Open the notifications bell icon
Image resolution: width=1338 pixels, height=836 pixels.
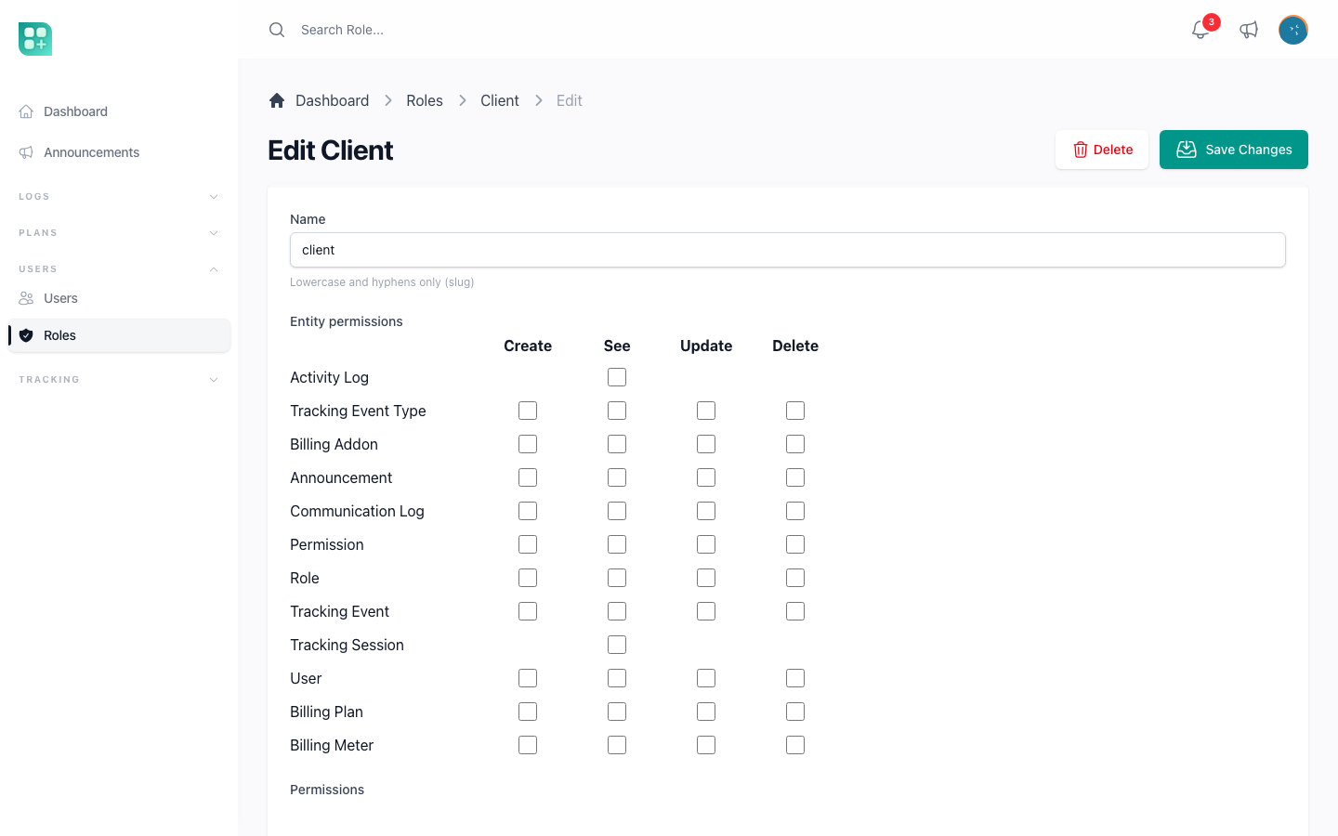coord(1200,30)
